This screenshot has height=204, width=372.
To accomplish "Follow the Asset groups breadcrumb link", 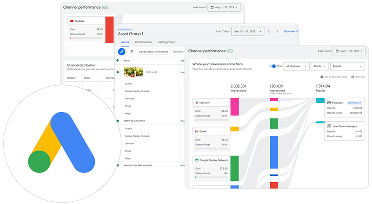I will coord(125,29).
